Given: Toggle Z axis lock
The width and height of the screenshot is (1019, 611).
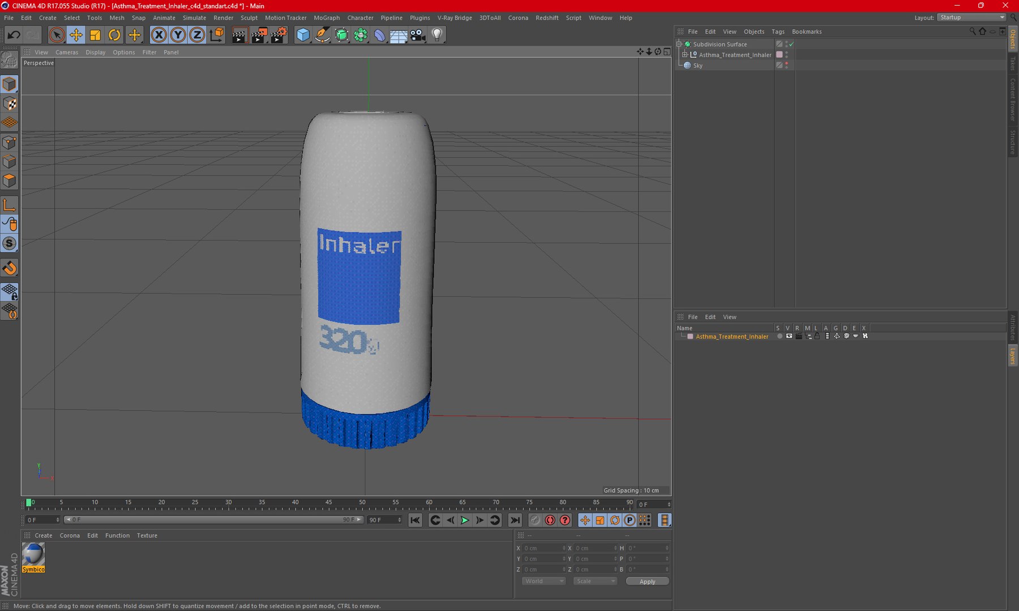Looking at the screenshot, I should pyautogui.click(x=197, y=35).
